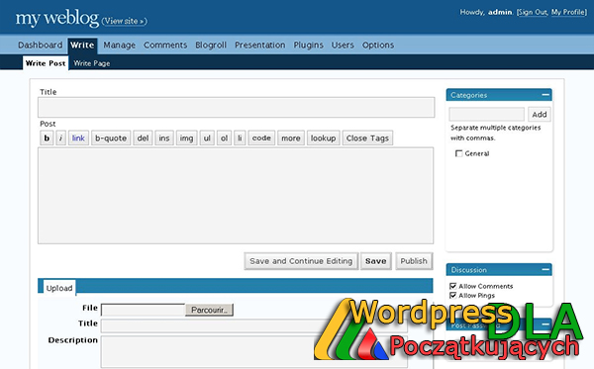Image resolution: width=594 pixels, height=369 pixels.
Task: Select the Write menu tab
Action: pyautogui.click(x=82, y=46)
